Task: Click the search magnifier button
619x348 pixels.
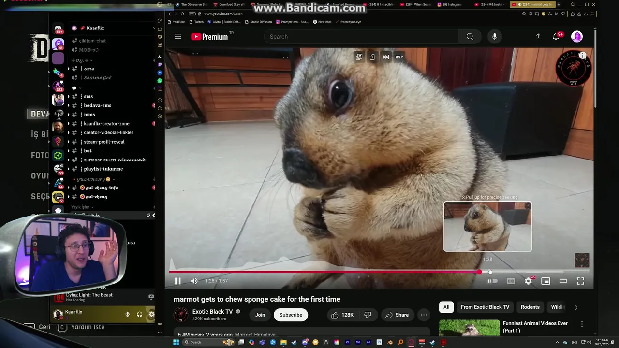Action: (x=470, y=37)
